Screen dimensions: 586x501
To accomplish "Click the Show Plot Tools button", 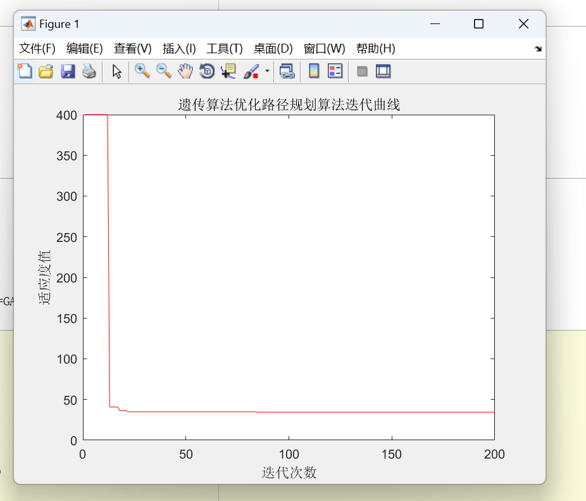I will [383, 72].
